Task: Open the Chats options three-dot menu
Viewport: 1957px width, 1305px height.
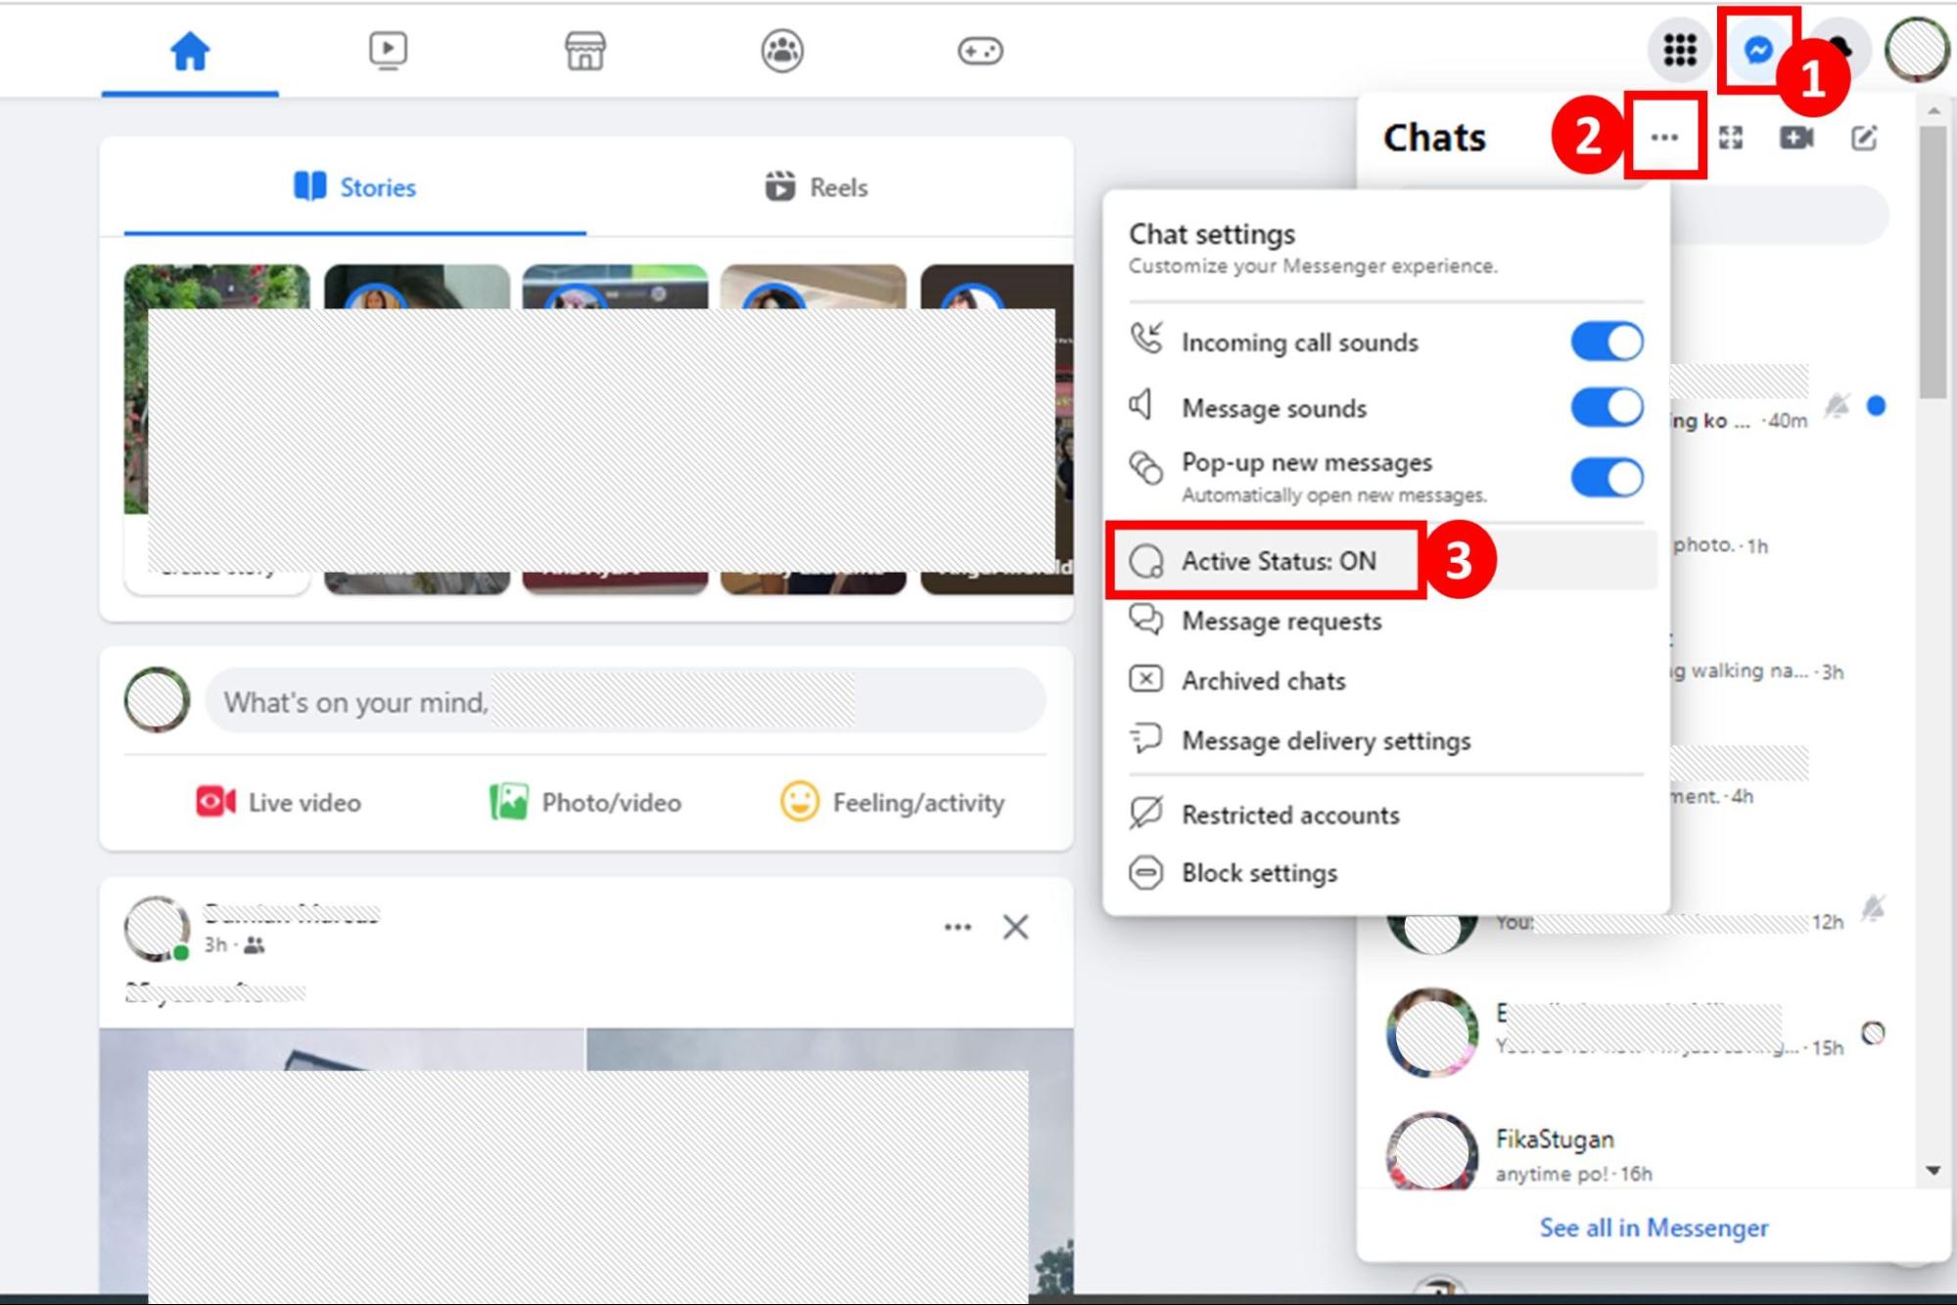Action: tap(1664, 137)
